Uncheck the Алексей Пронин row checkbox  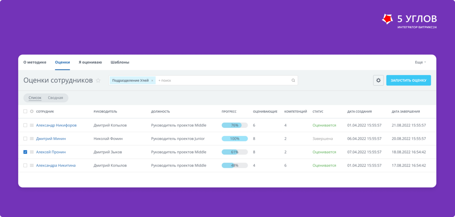click(25, 152)
